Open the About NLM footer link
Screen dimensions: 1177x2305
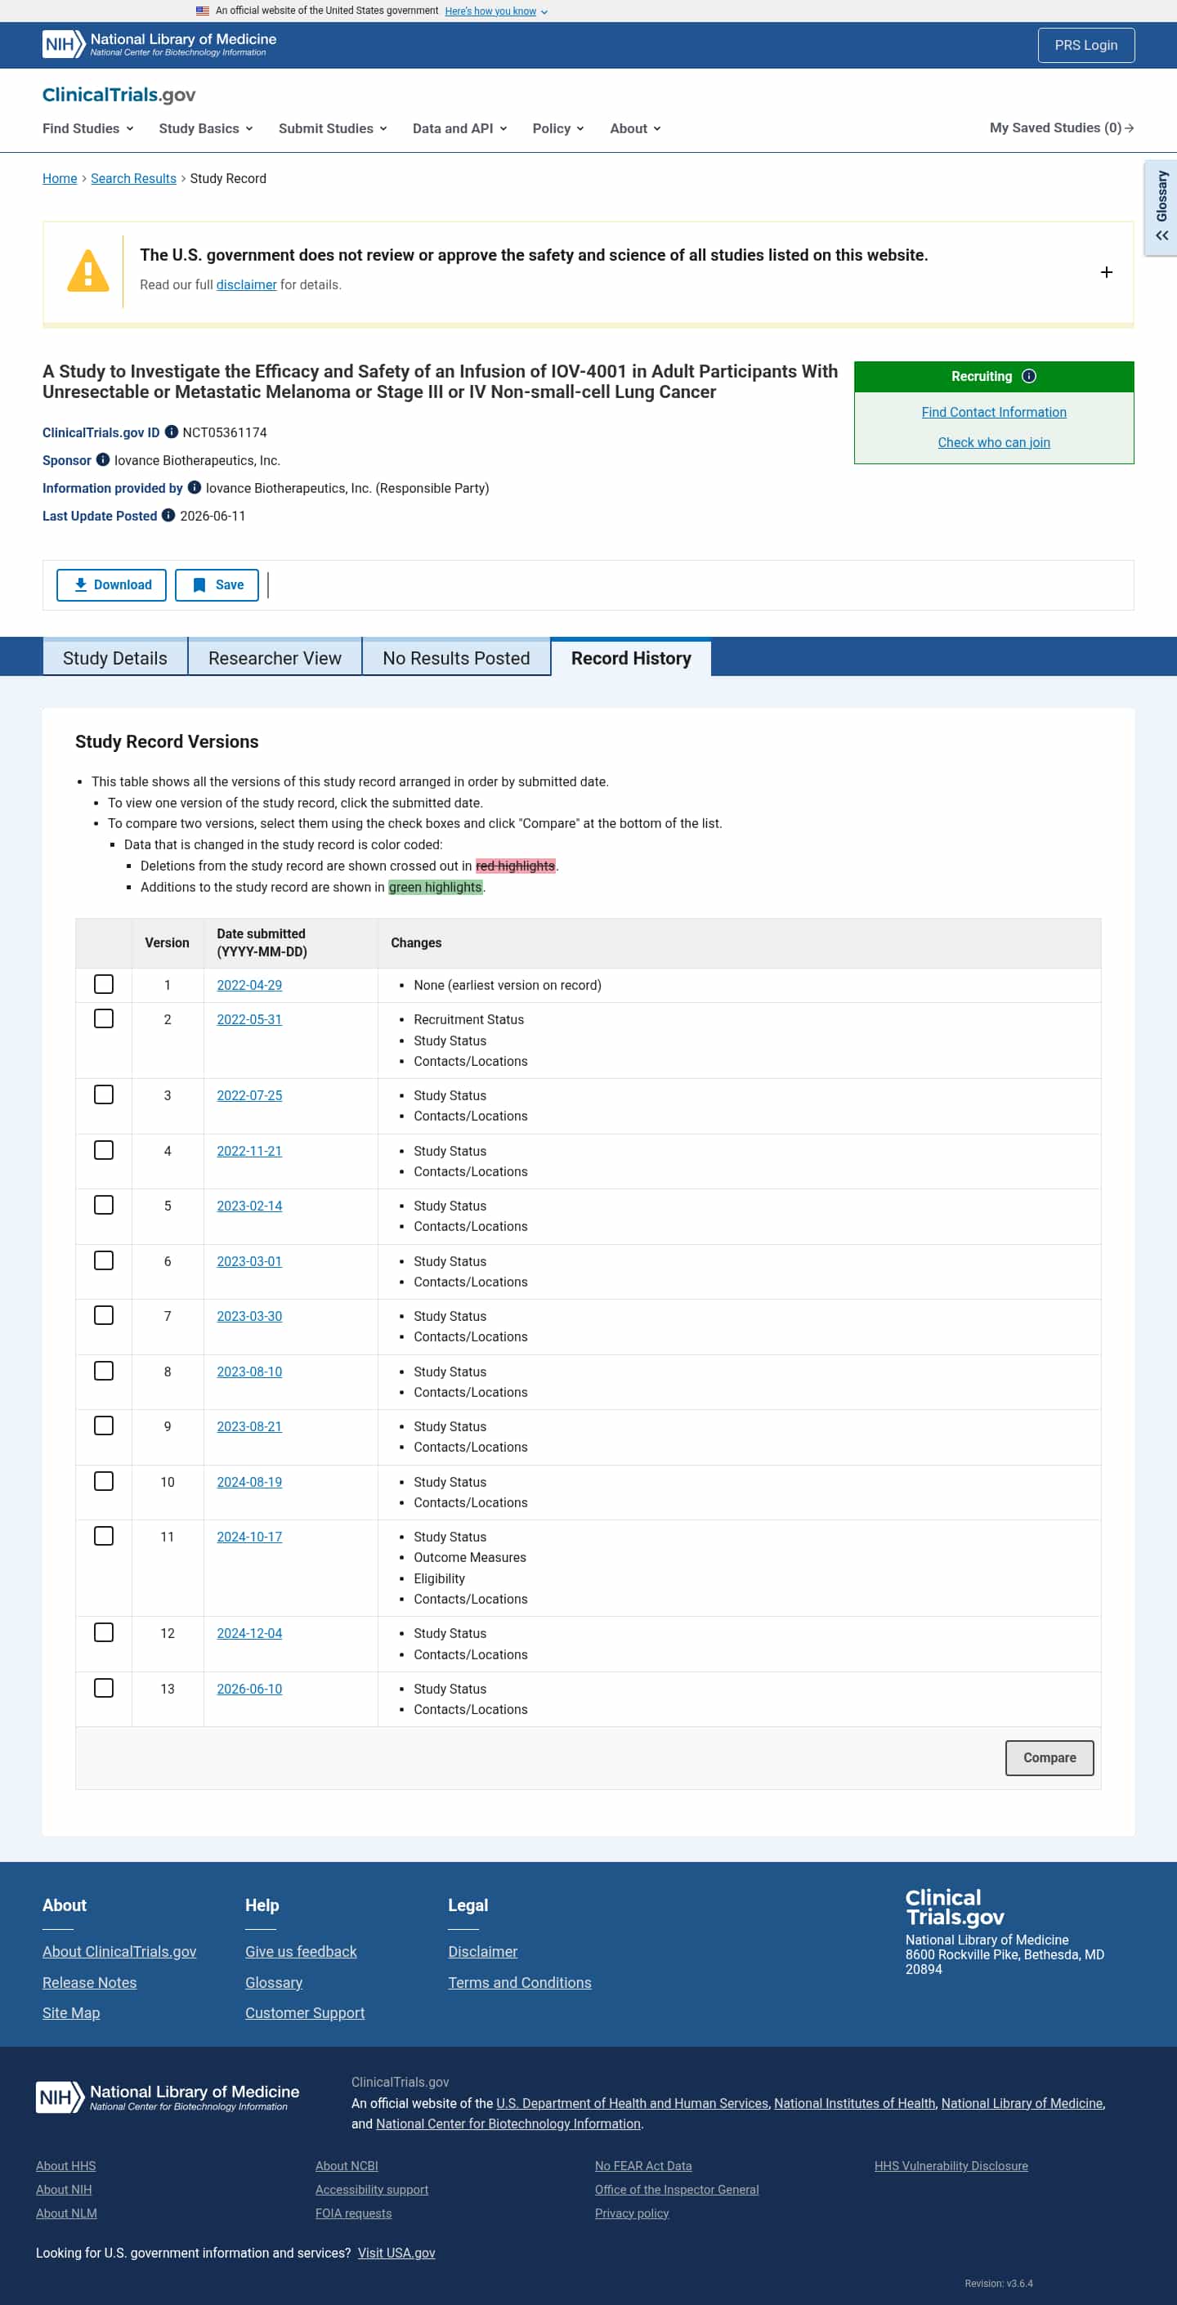click(x=66, y=2213)
